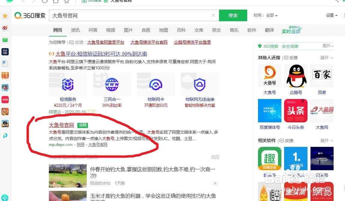
Task: Open the 大鱼号 icon in 其他人还搜
Action: [x=269, y=76]
